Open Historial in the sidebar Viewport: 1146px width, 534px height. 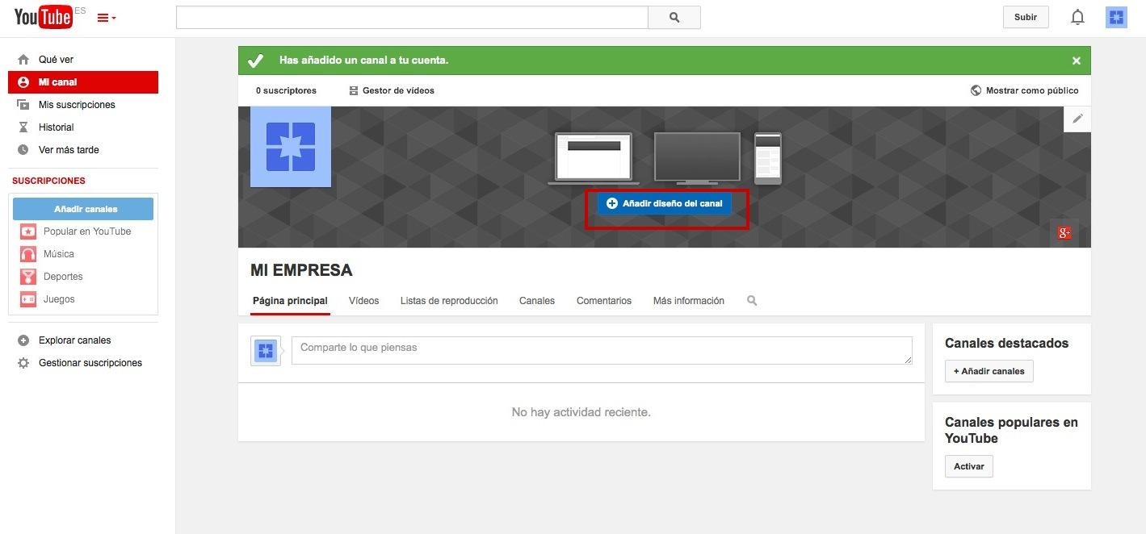[56, 127]
